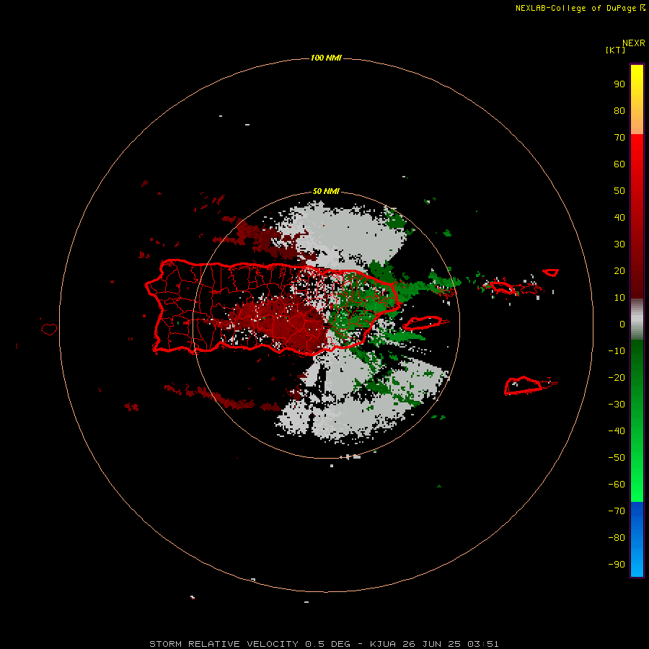Click the 90 label above 80 on scale
649x649 pixels.
(619, 84)
